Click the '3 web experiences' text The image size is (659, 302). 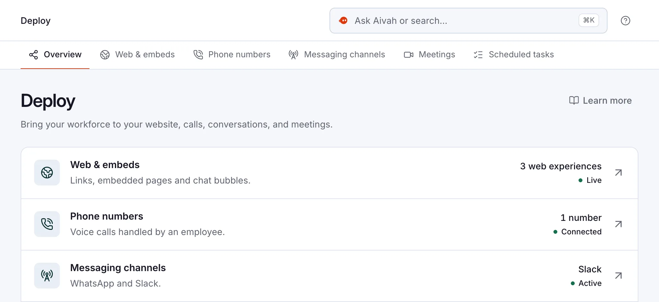click(x=561, y=166)
